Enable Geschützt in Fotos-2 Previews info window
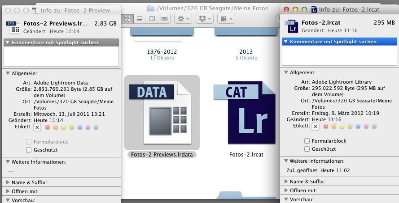The width and height of the screenshot is (399, 203). pos(29,150)
